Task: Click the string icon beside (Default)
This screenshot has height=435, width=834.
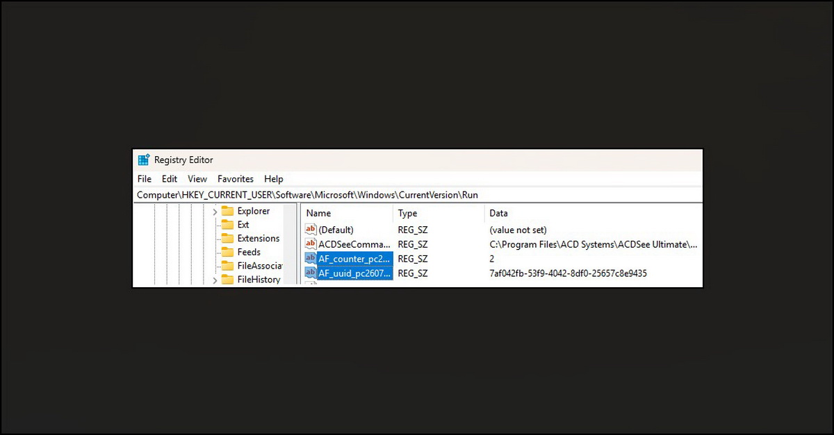Action: 311,230
